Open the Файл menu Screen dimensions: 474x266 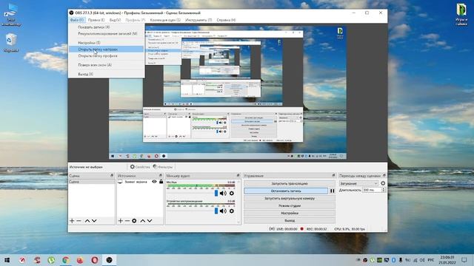coord(77,20)
